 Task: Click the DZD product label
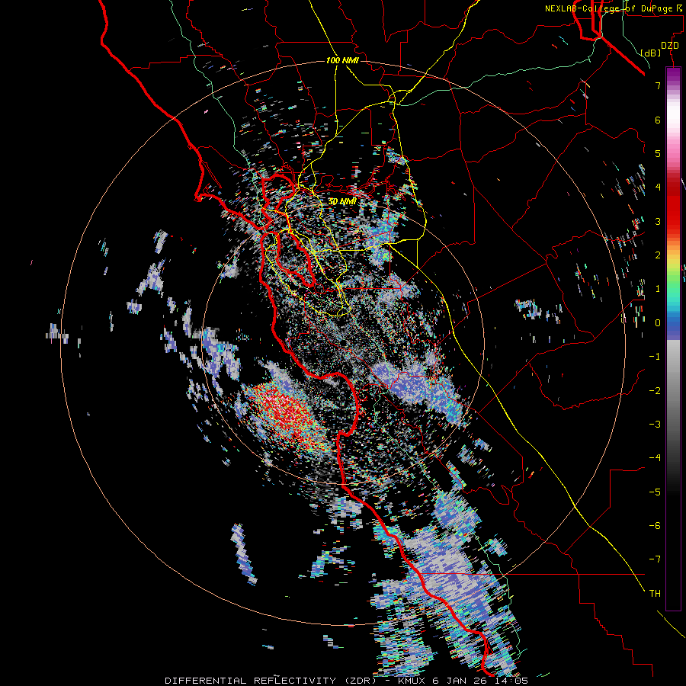coord(669,46)
